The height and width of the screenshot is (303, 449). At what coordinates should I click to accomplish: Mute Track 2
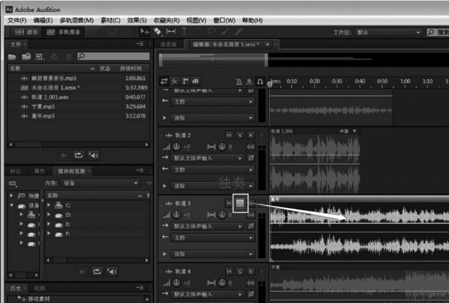(229, 135)
